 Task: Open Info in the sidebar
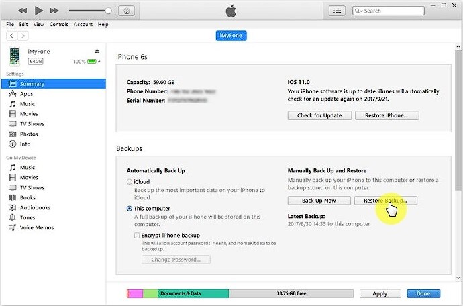(53, 144)
